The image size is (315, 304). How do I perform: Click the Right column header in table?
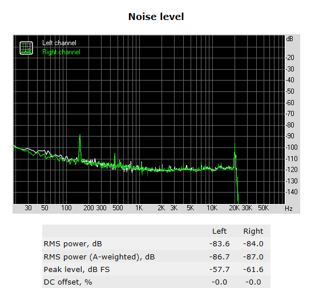[253, 231]
